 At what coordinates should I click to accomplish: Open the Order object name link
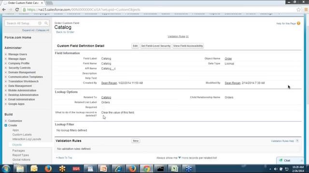228,59
